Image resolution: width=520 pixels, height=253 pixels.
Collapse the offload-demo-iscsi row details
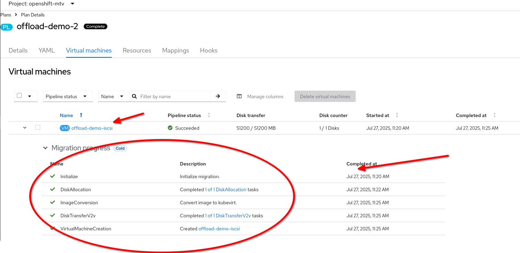pyautogui.click(x=25, y=128)
